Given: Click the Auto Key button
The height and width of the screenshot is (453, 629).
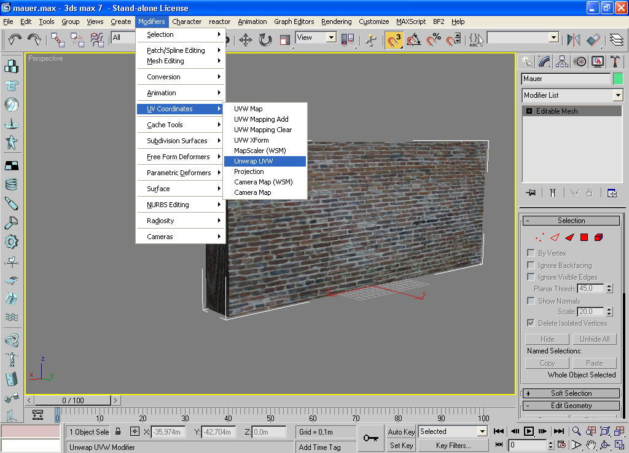Looking at the screenshot, I should (x=401, y=431).
